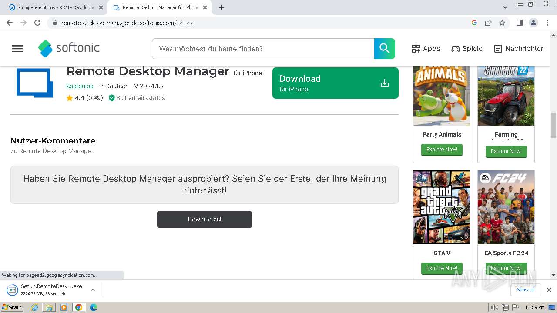Go forward in browser history
The width and height of the screenshot is (557, 313).
(x=23, y=23)
